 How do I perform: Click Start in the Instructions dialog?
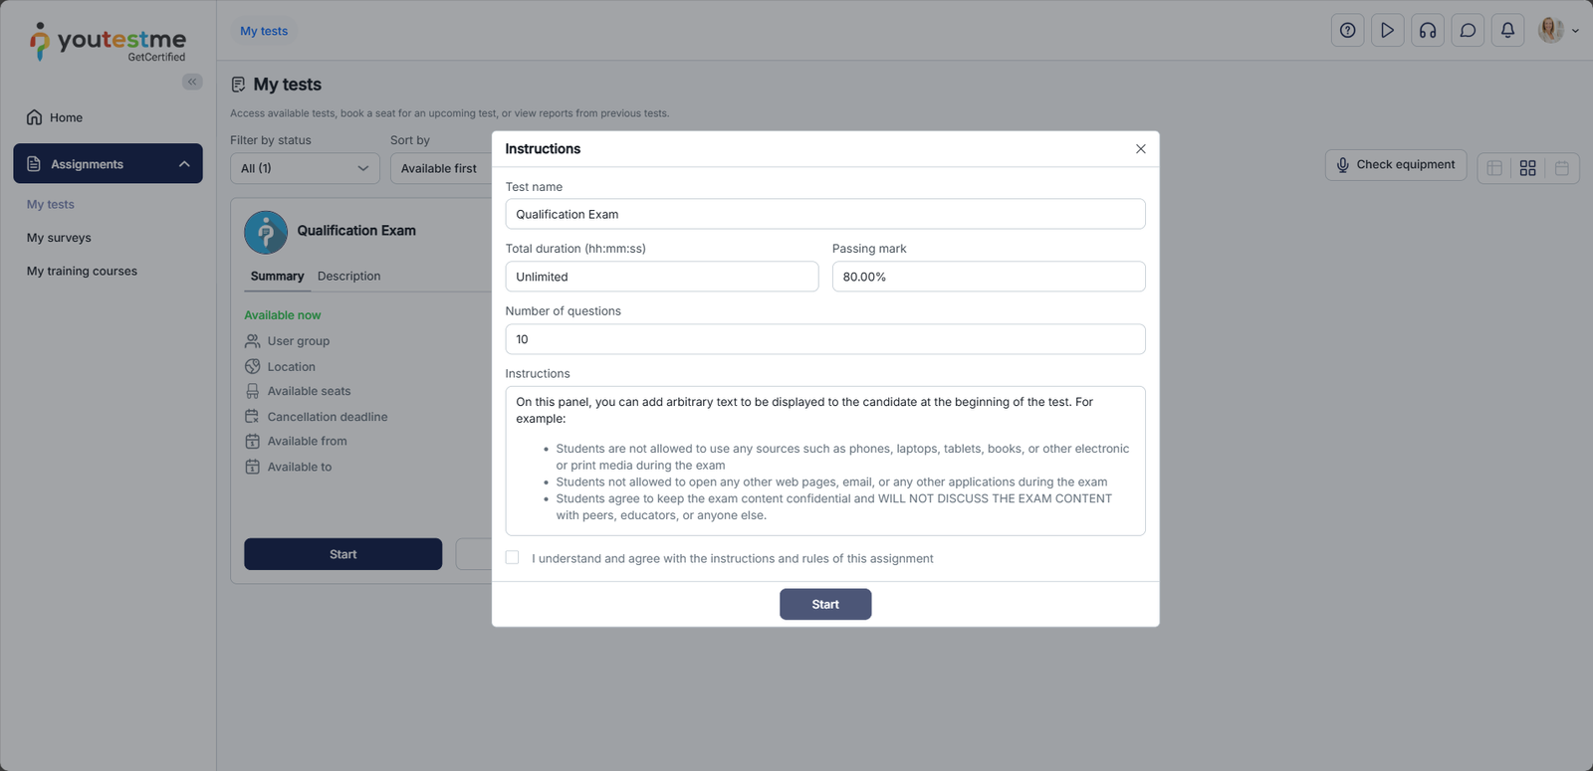coord(824,604)
